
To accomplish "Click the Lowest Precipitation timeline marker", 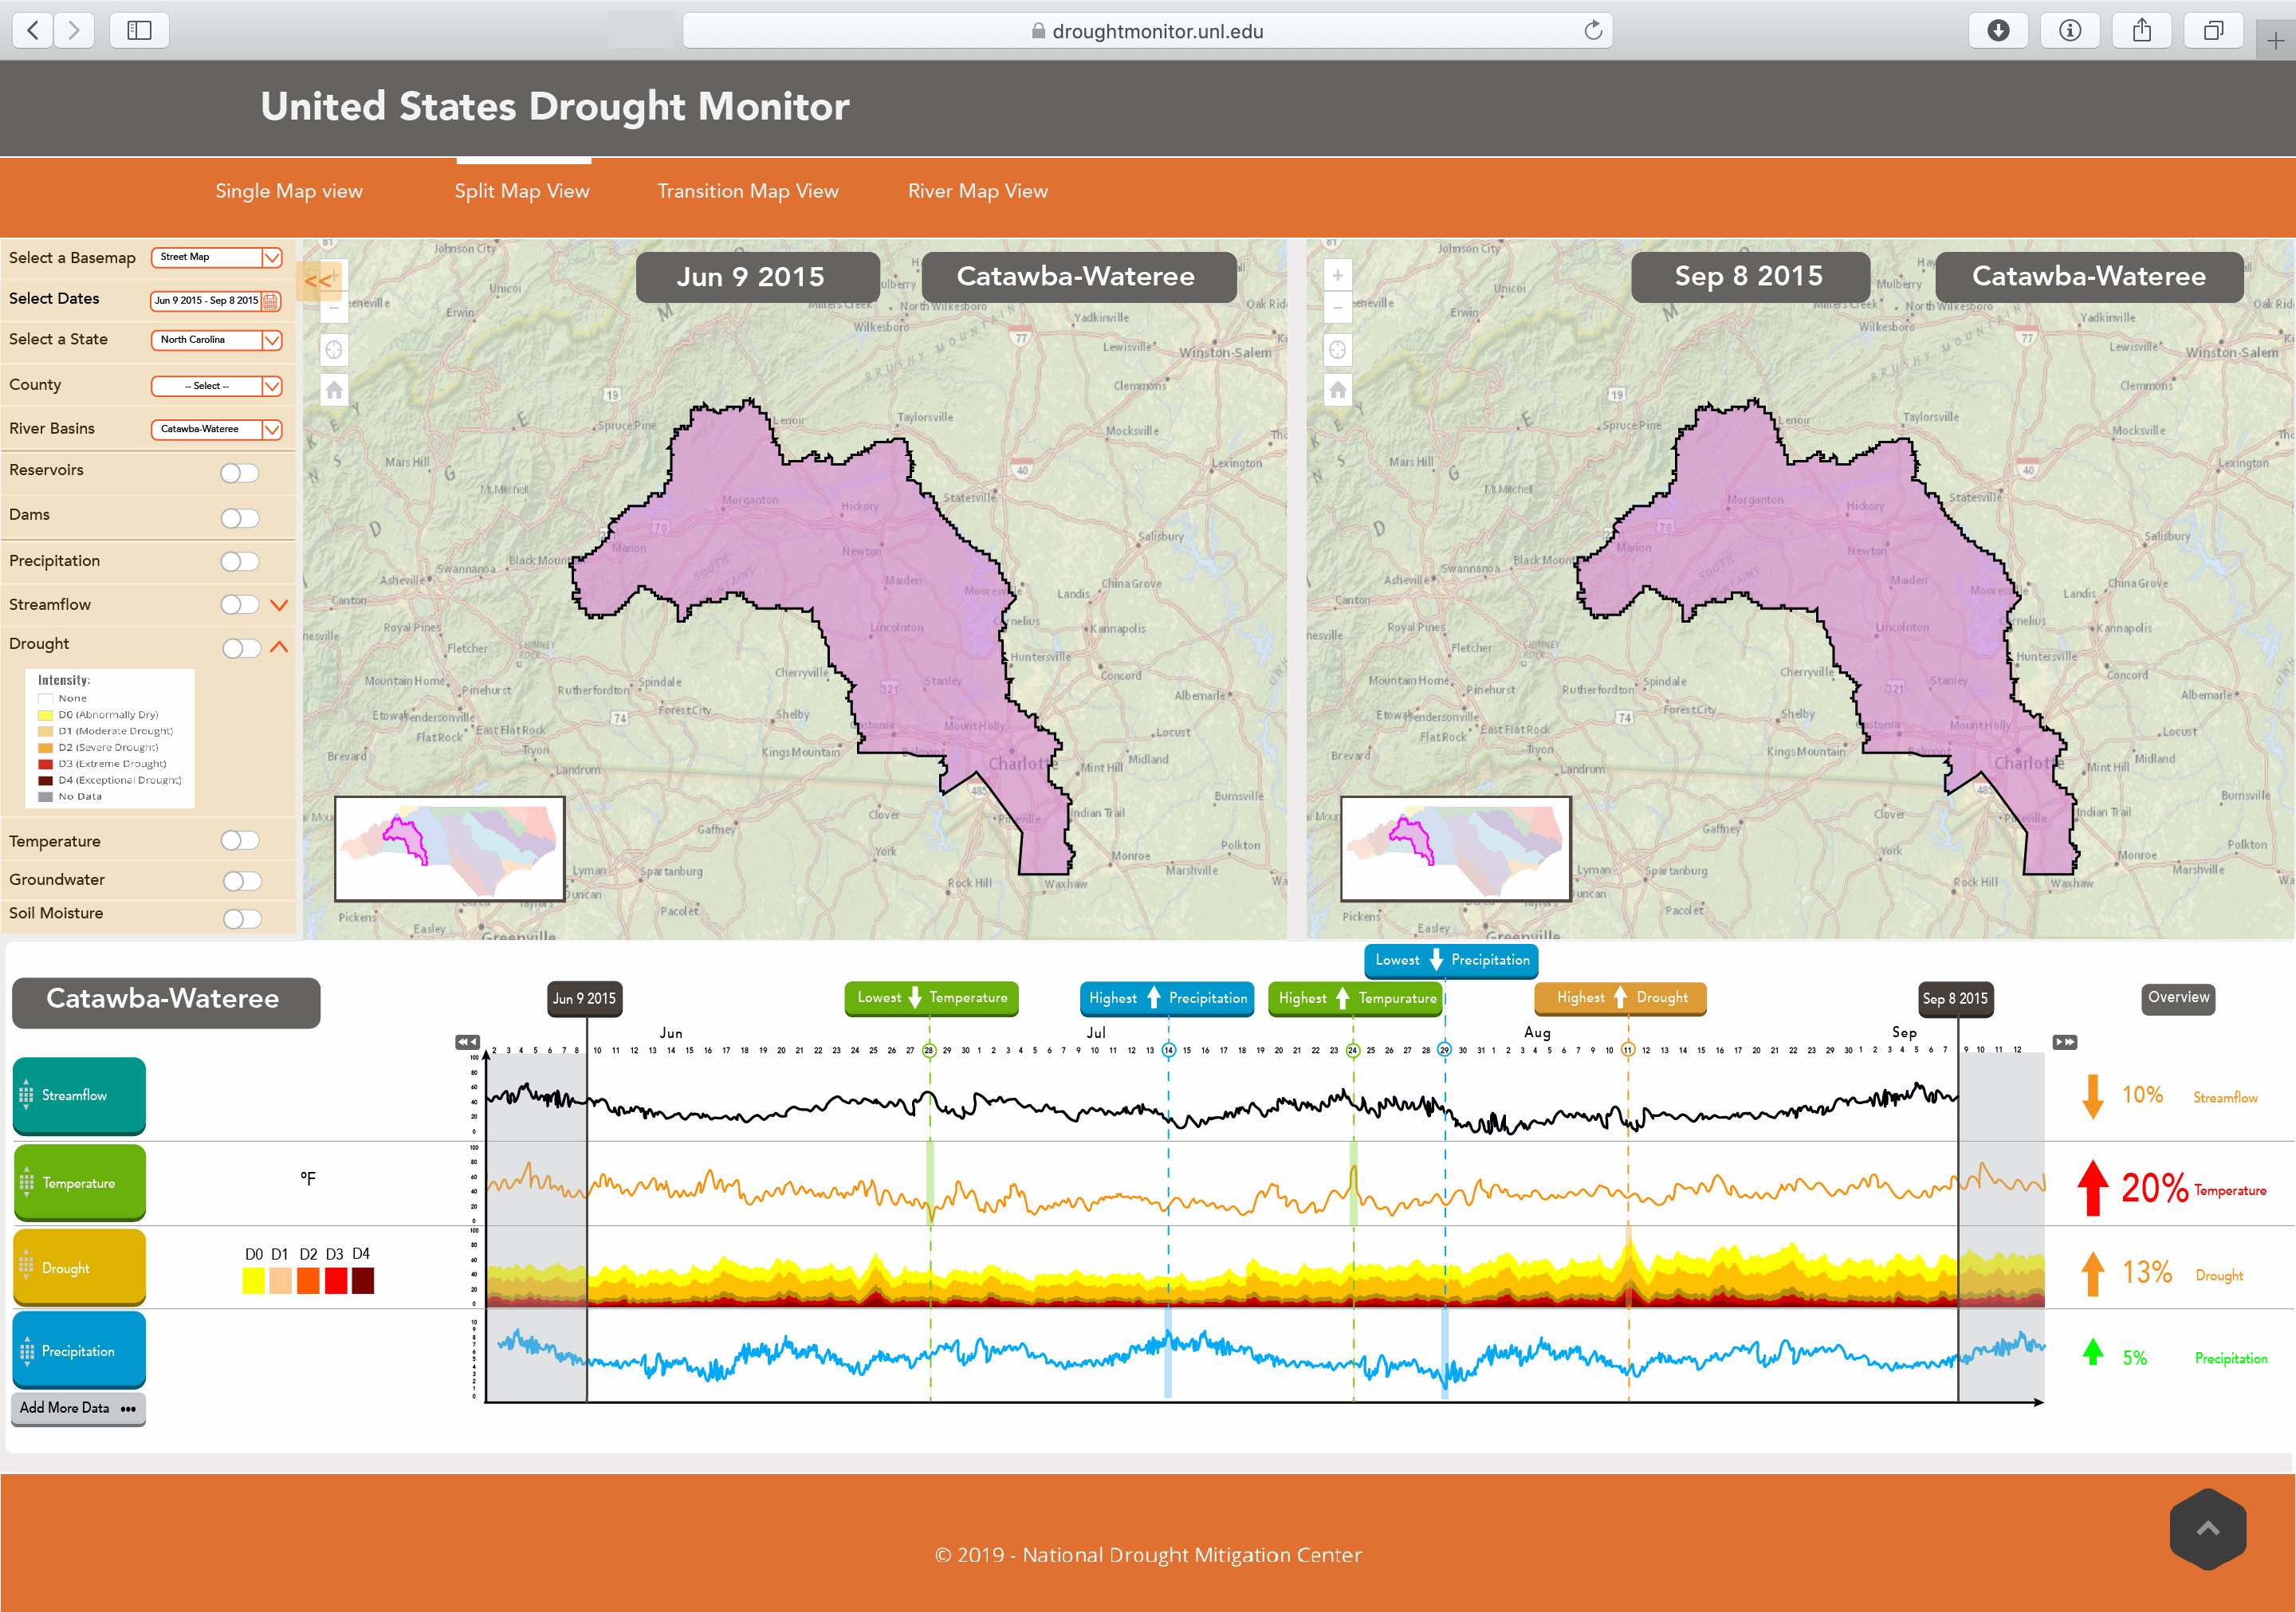I will 1446,960.
